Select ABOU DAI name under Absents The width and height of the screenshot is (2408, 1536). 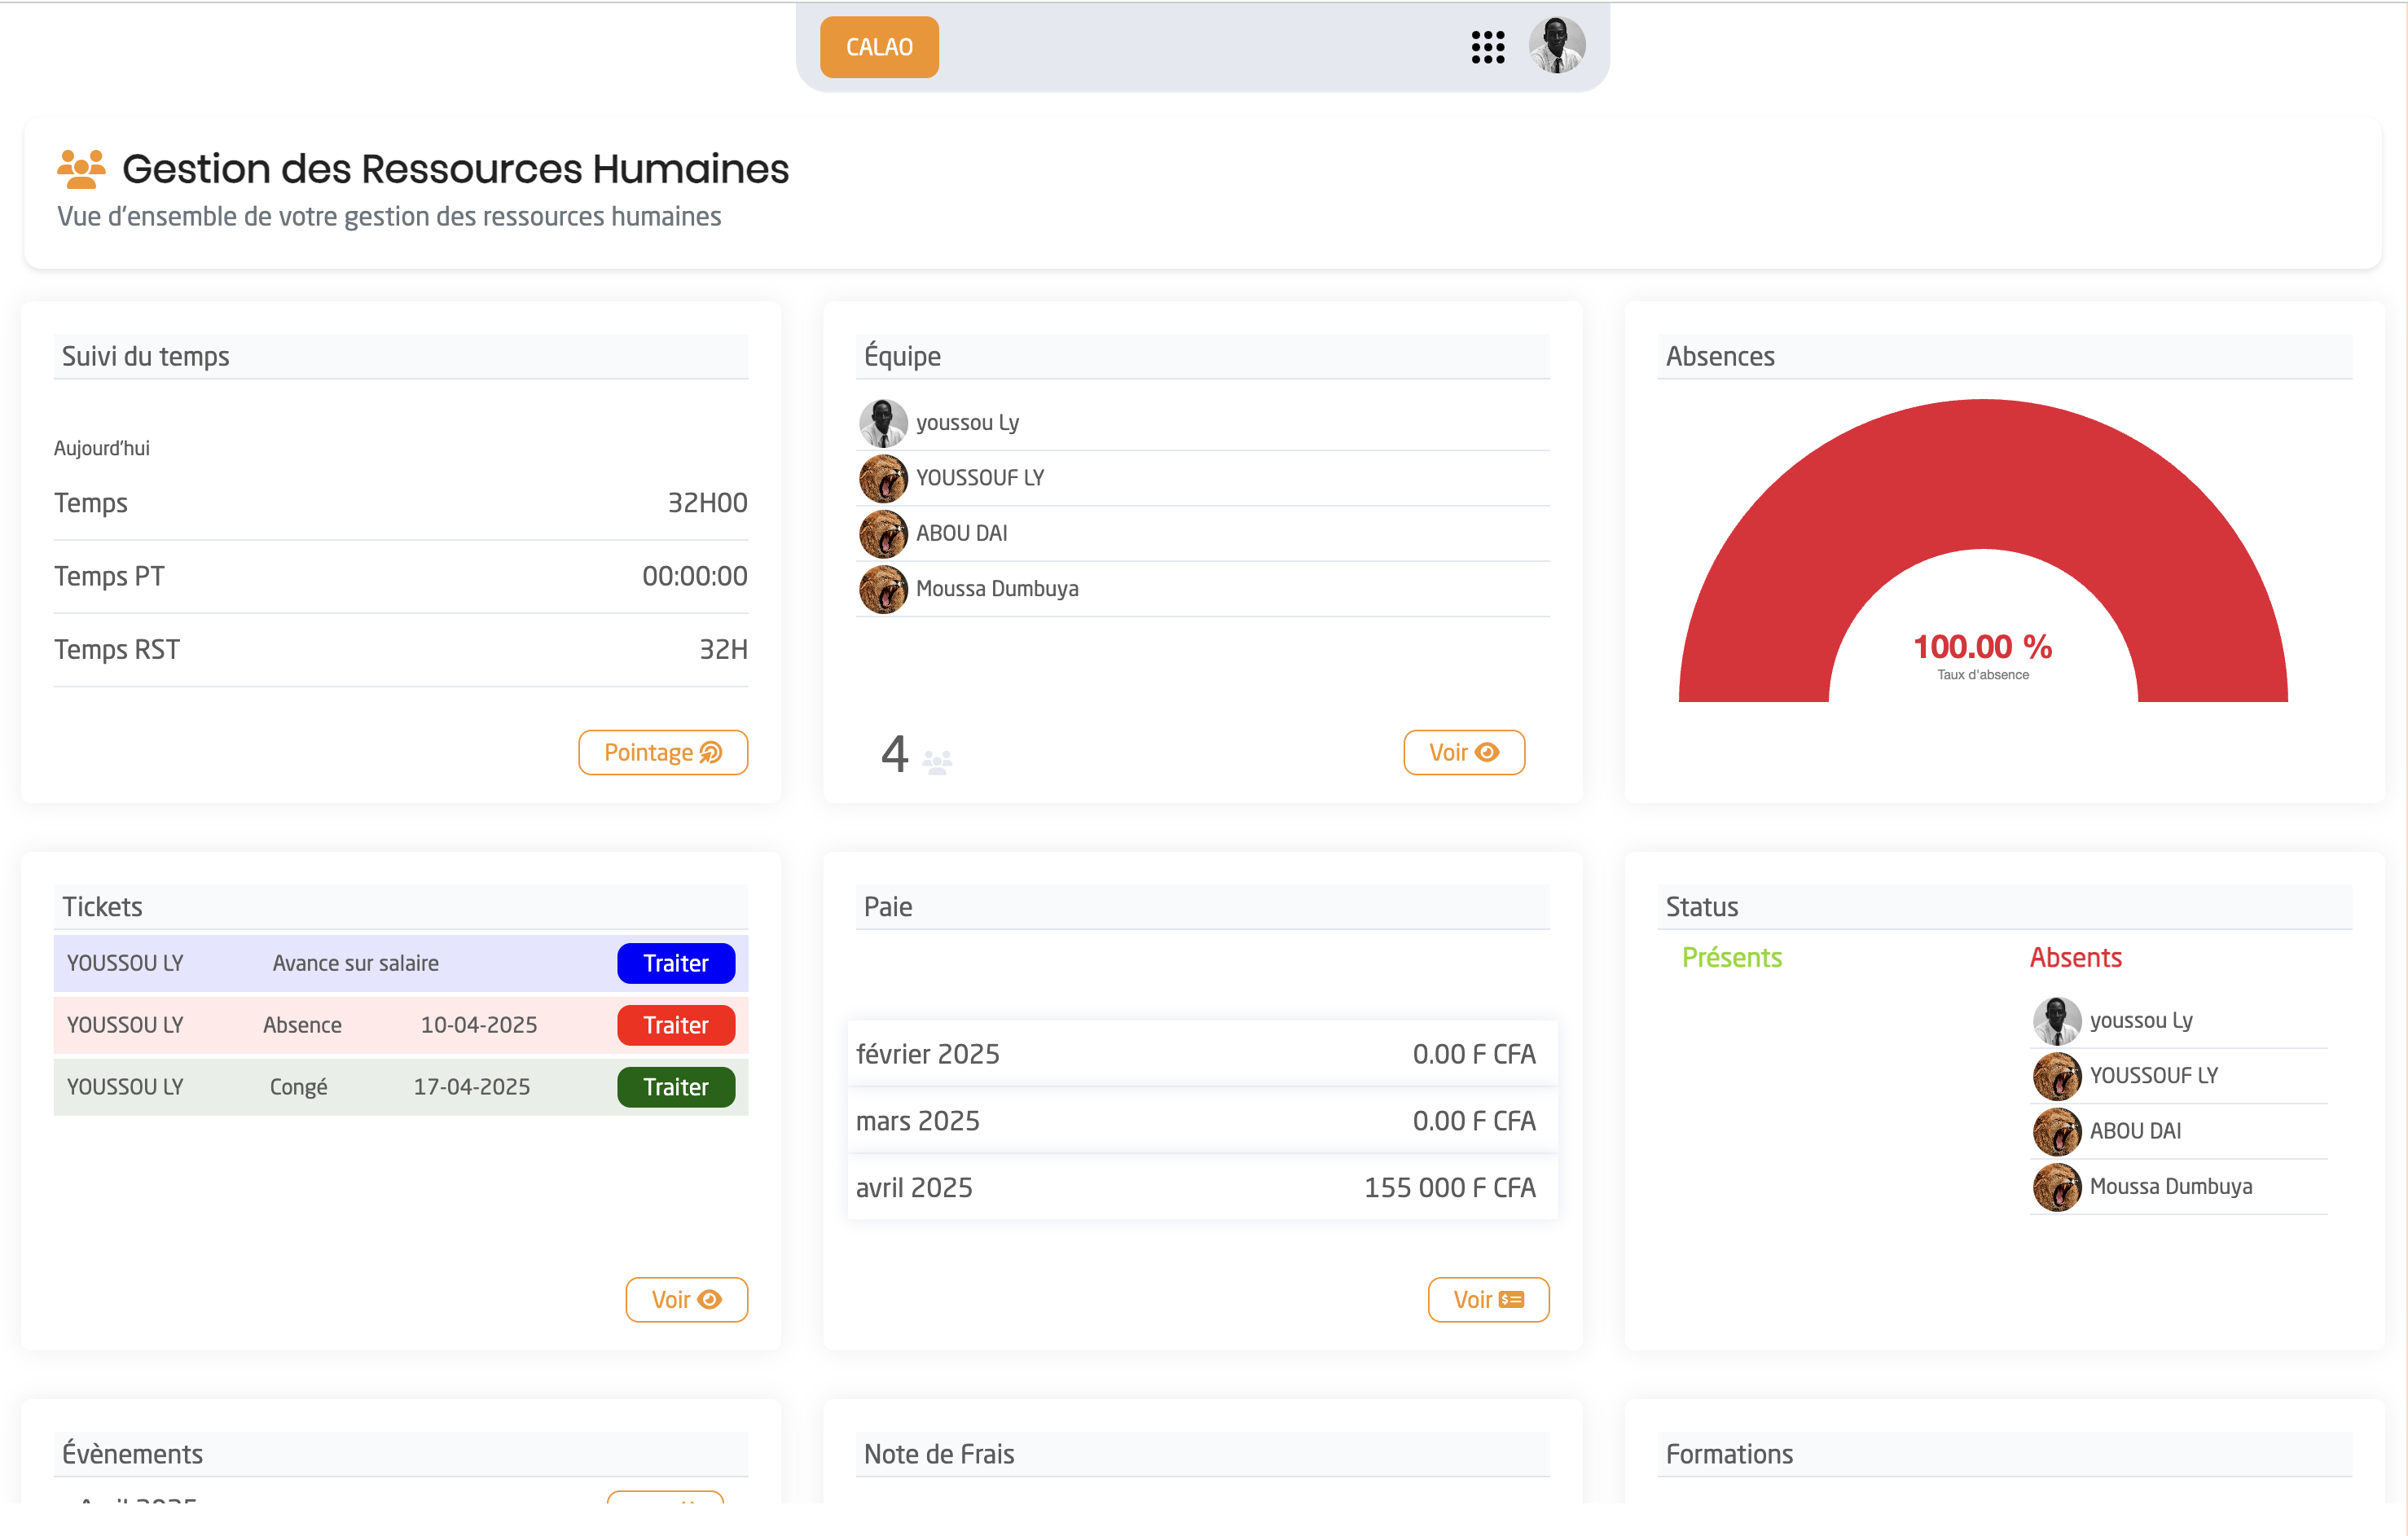[2135, 1131]
